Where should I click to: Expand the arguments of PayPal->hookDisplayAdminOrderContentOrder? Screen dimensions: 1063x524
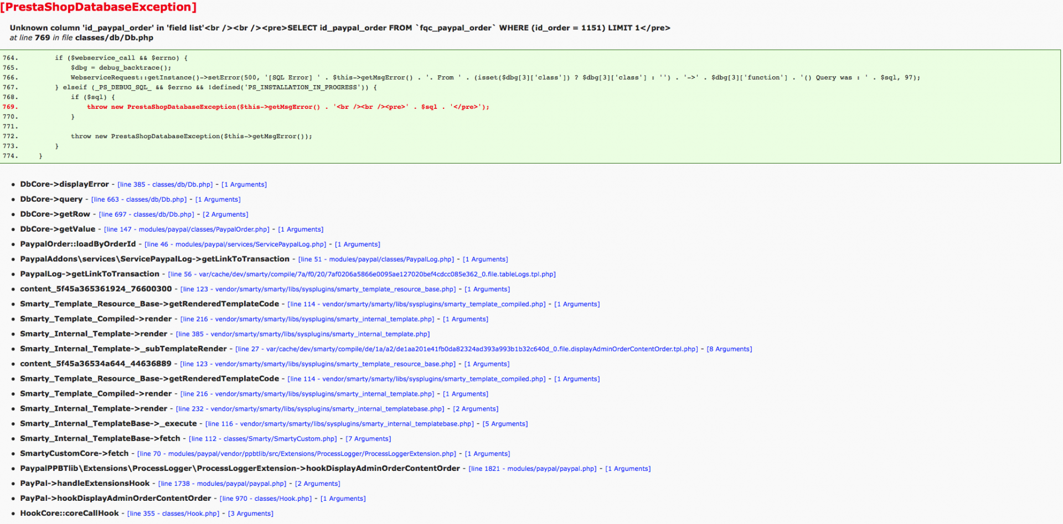click(x=343, y=499)
